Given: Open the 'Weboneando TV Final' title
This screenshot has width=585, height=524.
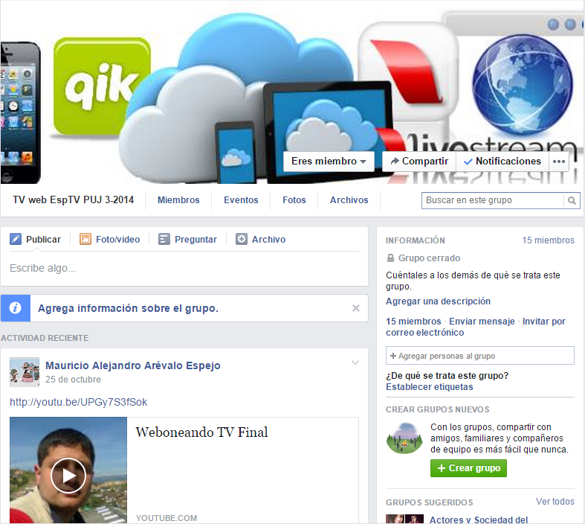Looking at the screenshot, I should click(x=201, y=432).
